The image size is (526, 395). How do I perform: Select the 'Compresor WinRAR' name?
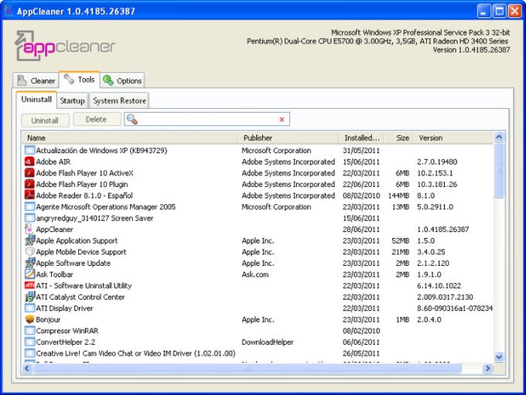[67, 331]
